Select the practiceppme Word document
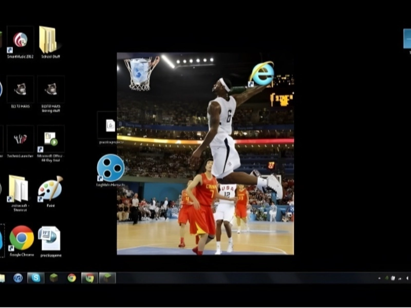411x308 pixels. pyautogui.click(x=50, y=238)
